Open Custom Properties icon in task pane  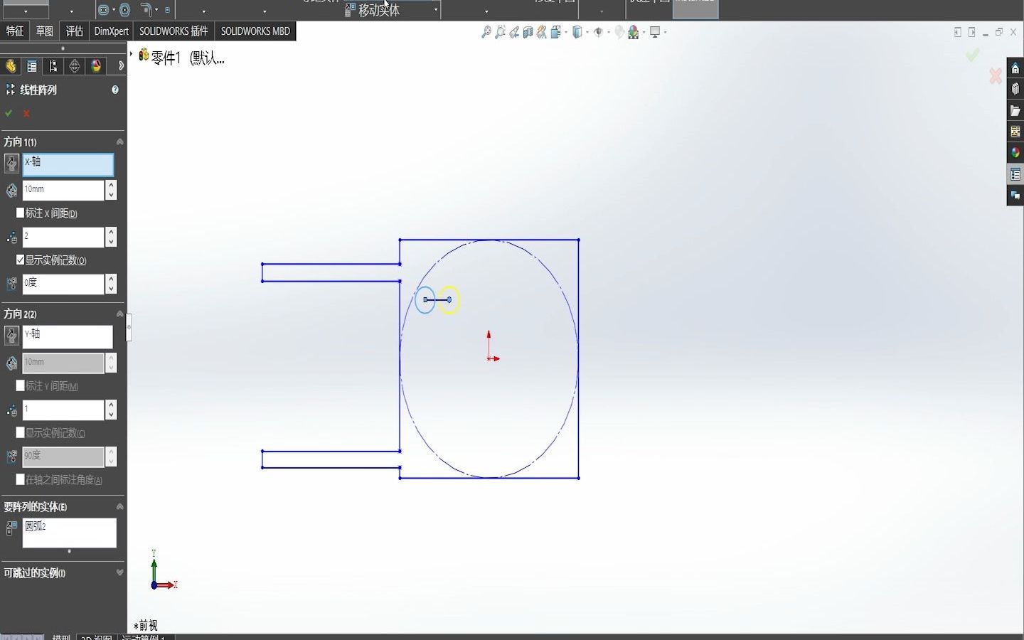pos(1015,174)
